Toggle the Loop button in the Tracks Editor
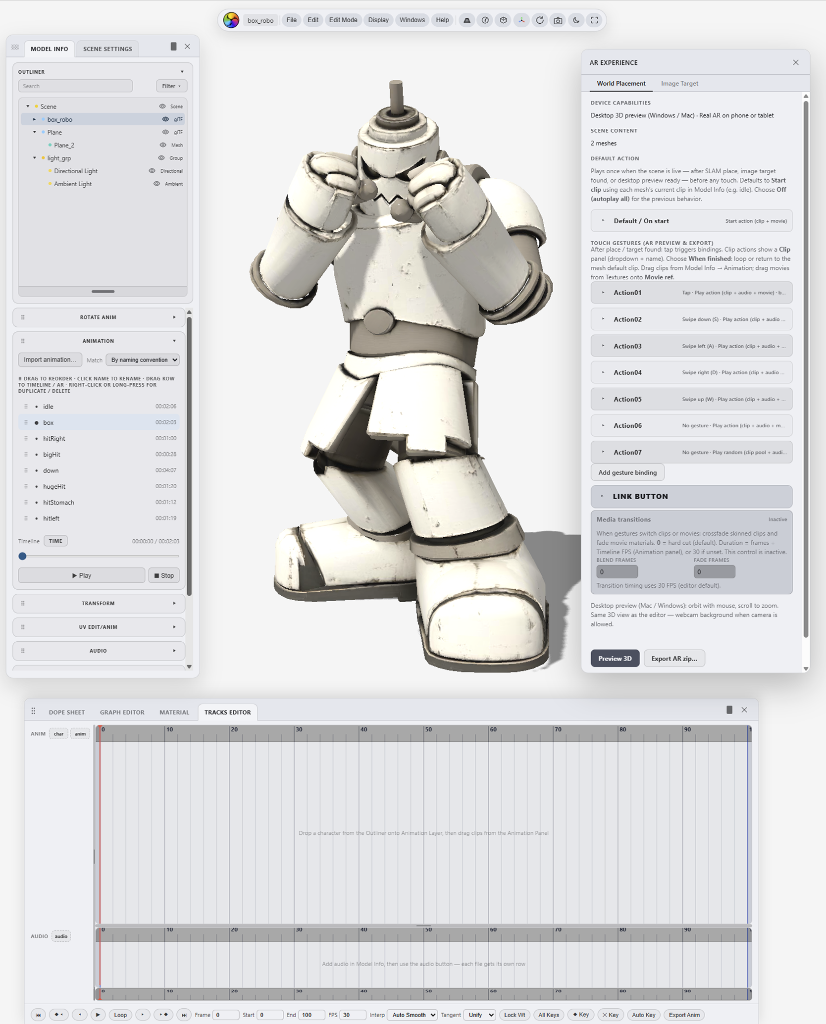The image size is (826, 1024). tap(120, 1015)
